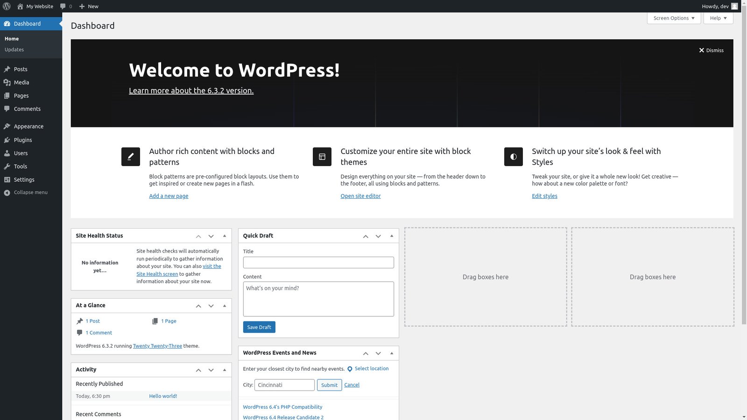The image size is (747, 420).
Task: Click the Appearance paintbrush icon
Action: click(7, 126)
